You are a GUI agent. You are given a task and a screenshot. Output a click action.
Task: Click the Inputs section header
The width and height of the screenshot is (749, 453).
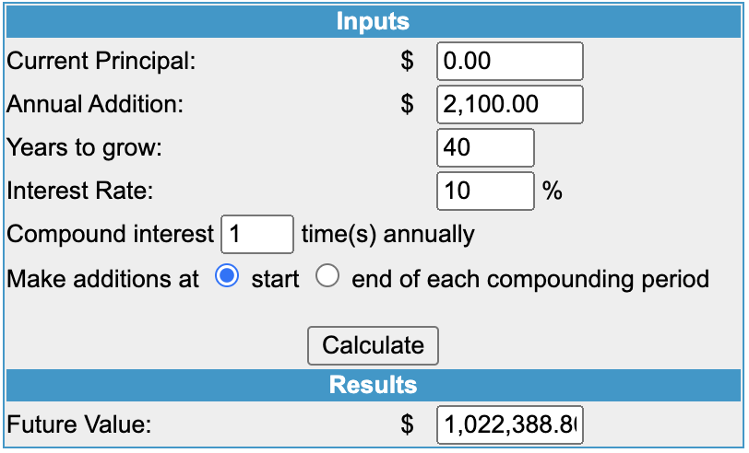click(373, 21)
